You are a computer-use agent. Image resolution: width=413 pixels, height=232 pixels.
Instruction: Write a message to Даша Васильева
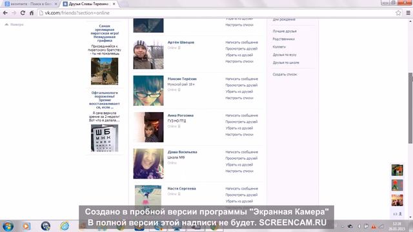coord(241,152)
